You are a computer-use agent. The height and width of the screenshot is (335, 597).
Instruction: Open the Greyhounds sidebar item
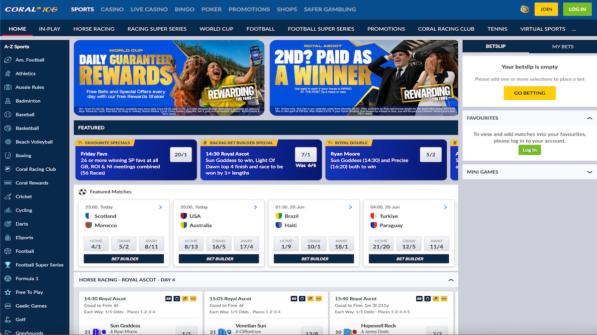(29, 332)
